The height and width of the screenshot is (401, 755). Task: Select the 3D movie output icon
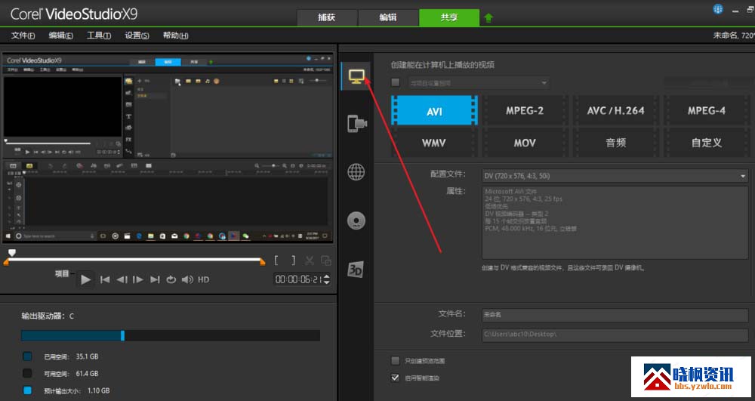[x=356, y=269]
